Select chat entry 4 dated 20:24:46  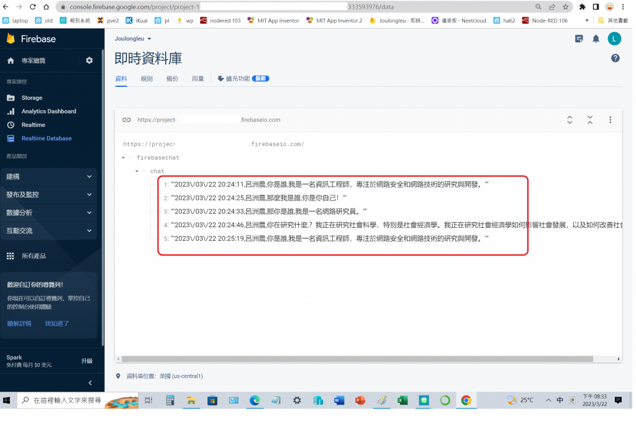(x=393, y=225)
